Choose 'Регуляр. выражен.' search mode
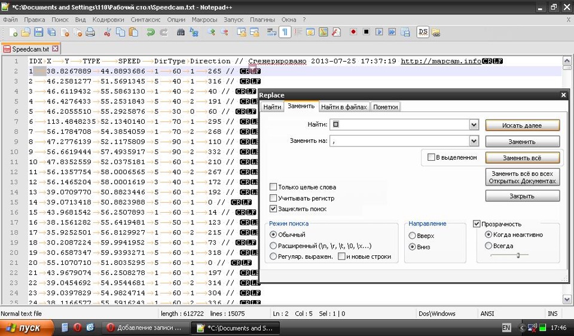The width and height of the screenshot is (574, 336). click(x=273, y=256)
